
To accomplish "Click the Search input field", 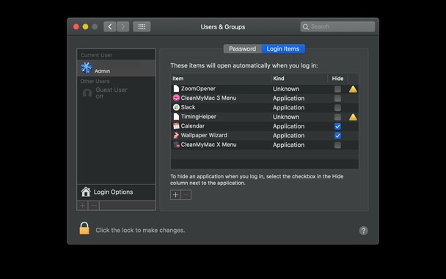I will coord(337,26).
